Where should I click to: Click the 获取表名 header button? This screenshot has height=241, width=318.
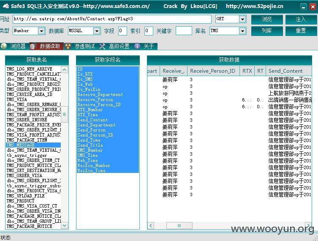click(37, 60)
